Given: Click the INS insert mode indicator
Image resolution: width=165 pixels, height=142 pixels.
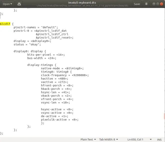Looking at the screenshot, I should (159, 140).
